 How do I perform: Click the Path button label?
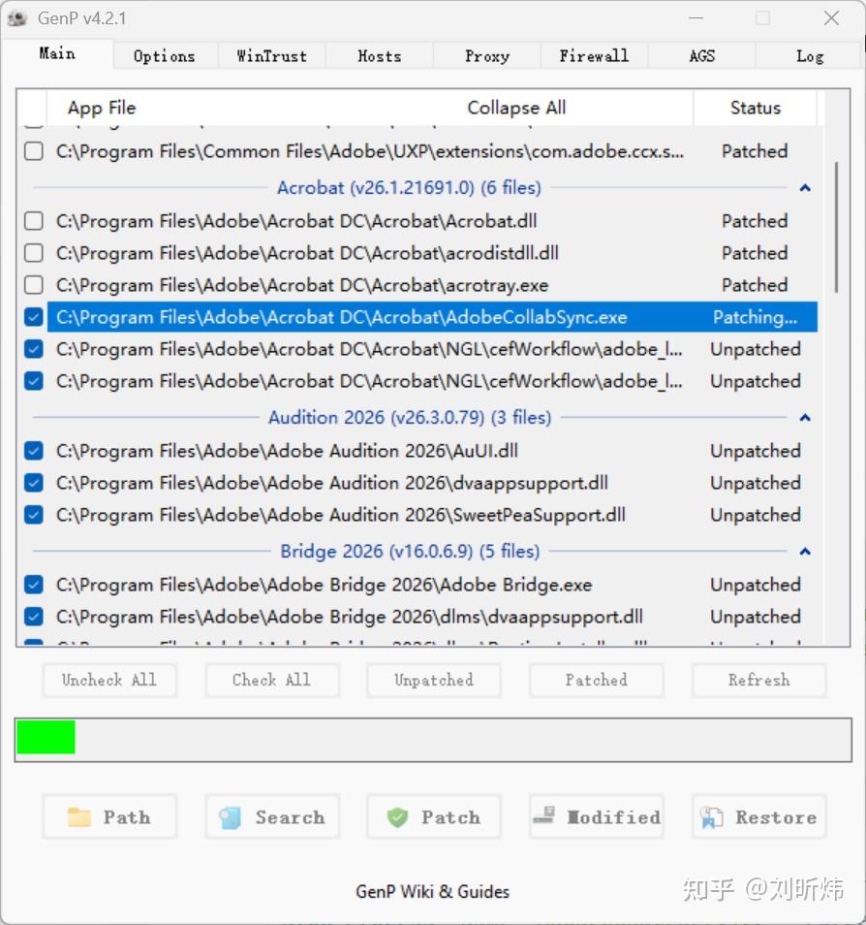[127, 817]
